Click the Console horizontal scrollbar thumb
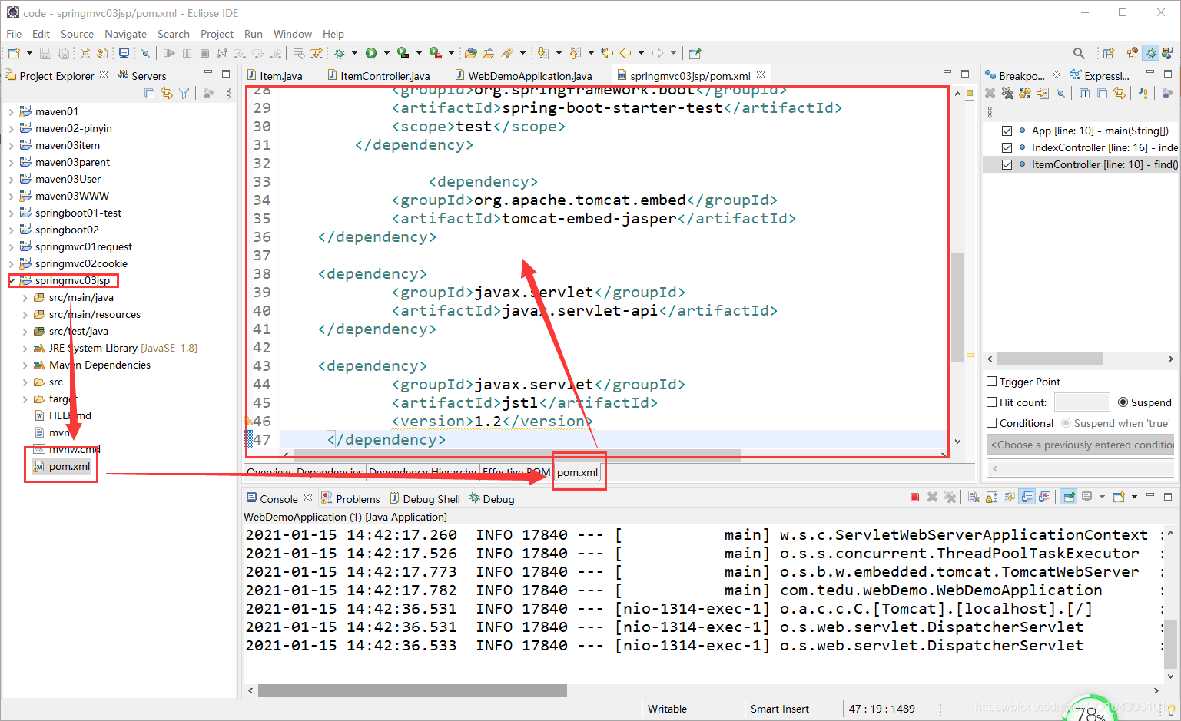The height and width of the screenshot is (721, 1181). (413, 690)
